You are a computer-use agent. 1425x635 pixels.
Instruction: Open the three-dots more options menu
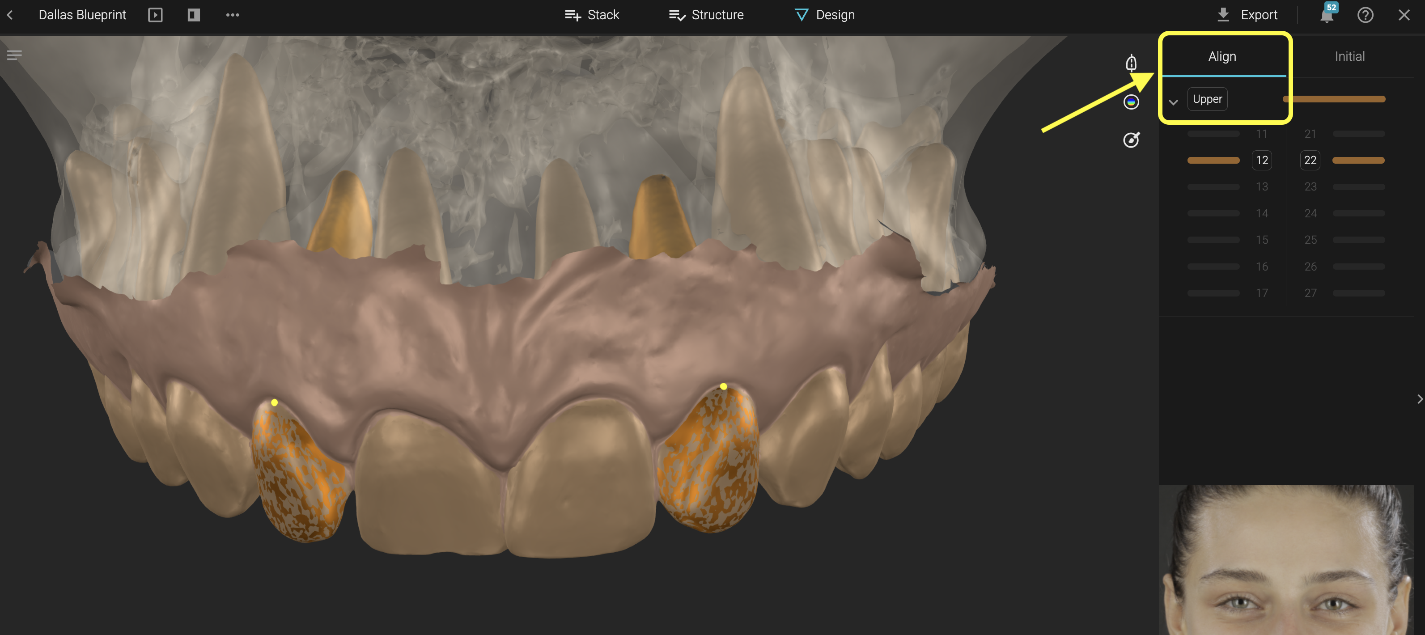pos(232,15)
